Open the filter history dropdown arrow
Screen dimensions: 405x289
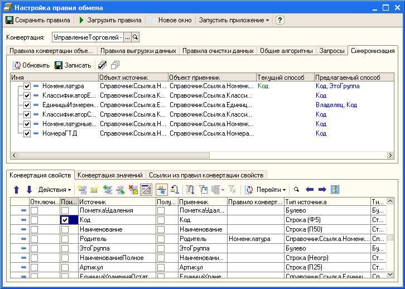click(x=223, y=190)
